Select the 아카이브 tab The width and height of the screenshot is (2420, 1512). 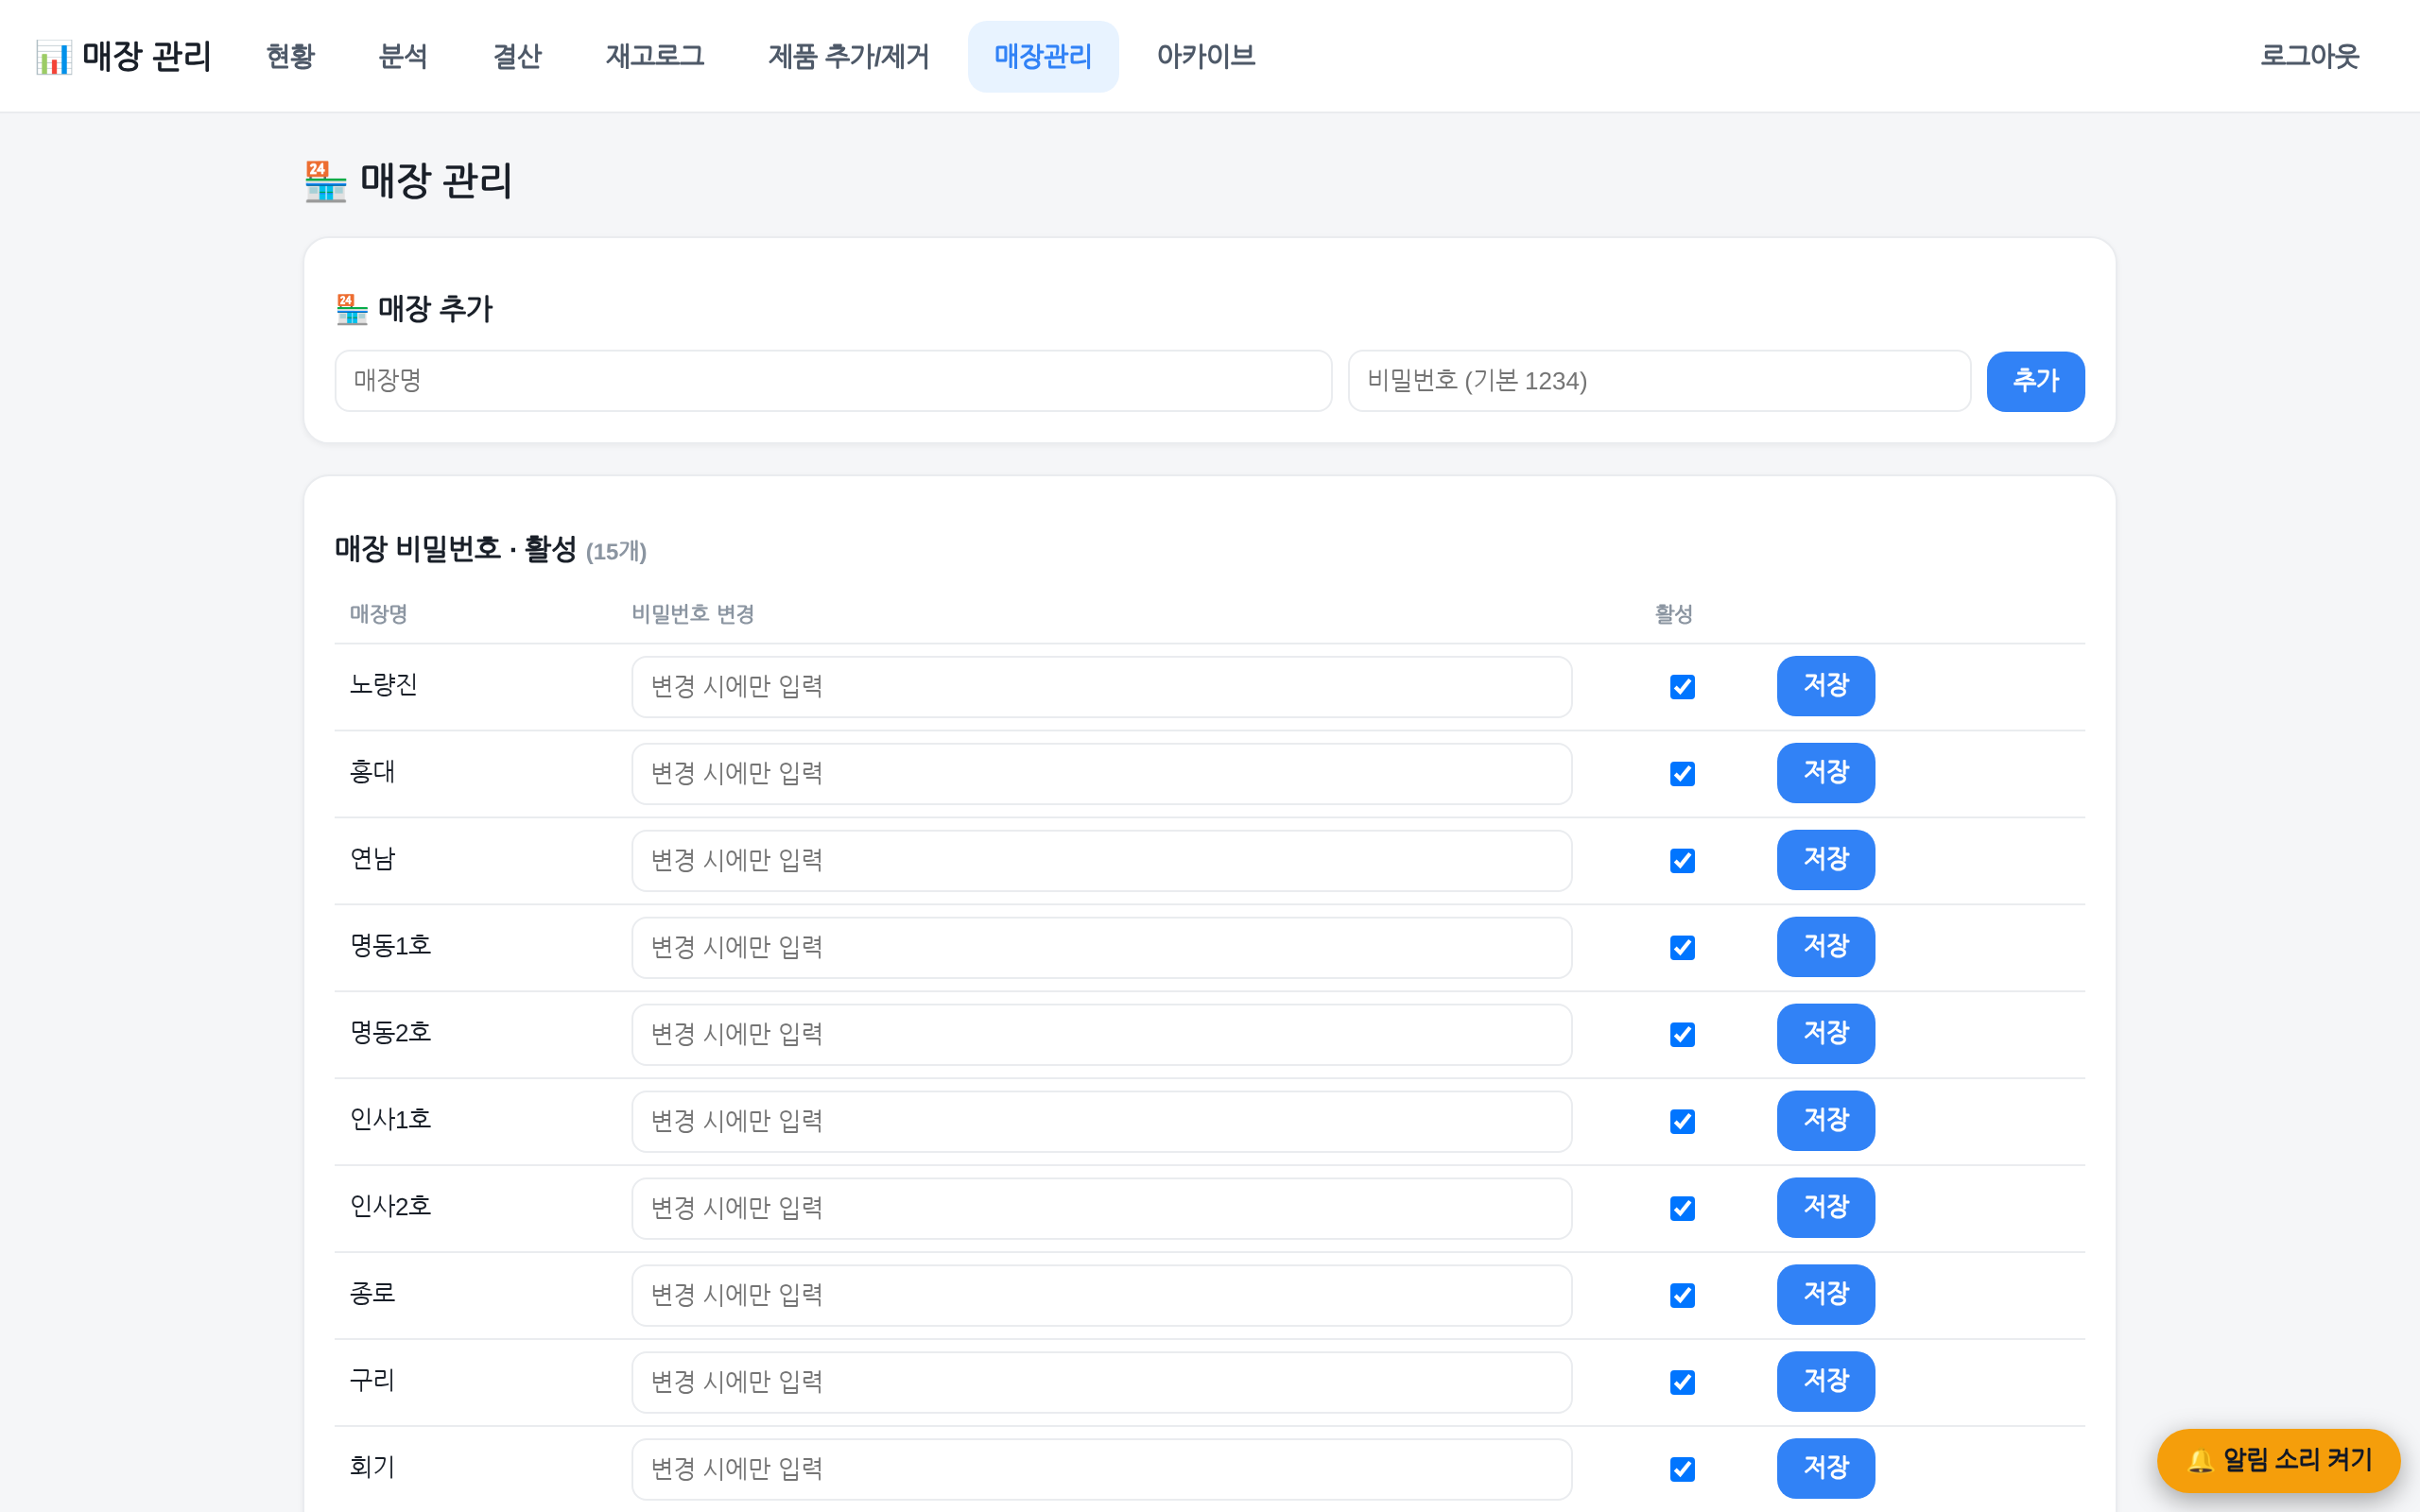click(x=1206, y=57)
